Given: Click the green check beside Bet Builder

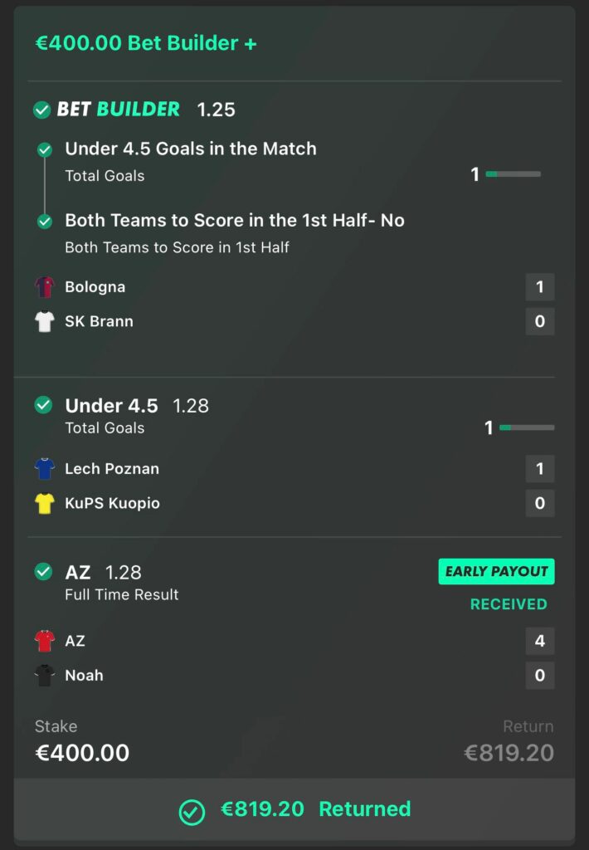Looking at the screenshot, I should [x=41, y=110].
